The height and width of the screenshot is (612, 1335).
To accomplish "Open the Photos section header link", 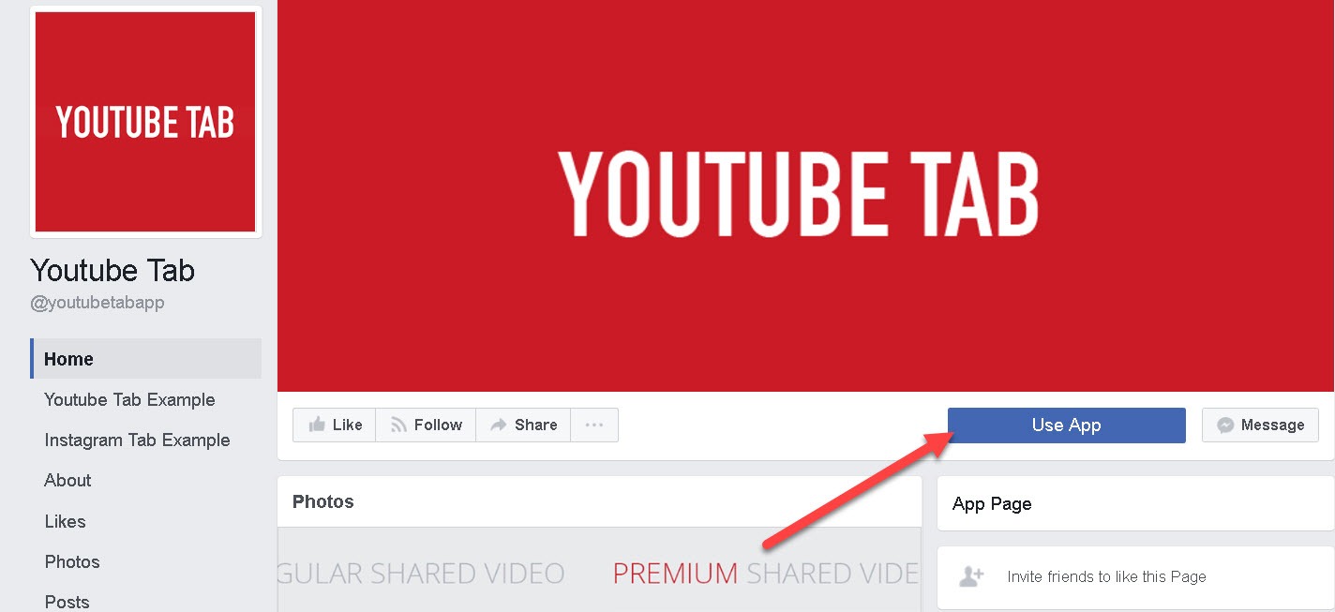I will (x=322, y=501).
